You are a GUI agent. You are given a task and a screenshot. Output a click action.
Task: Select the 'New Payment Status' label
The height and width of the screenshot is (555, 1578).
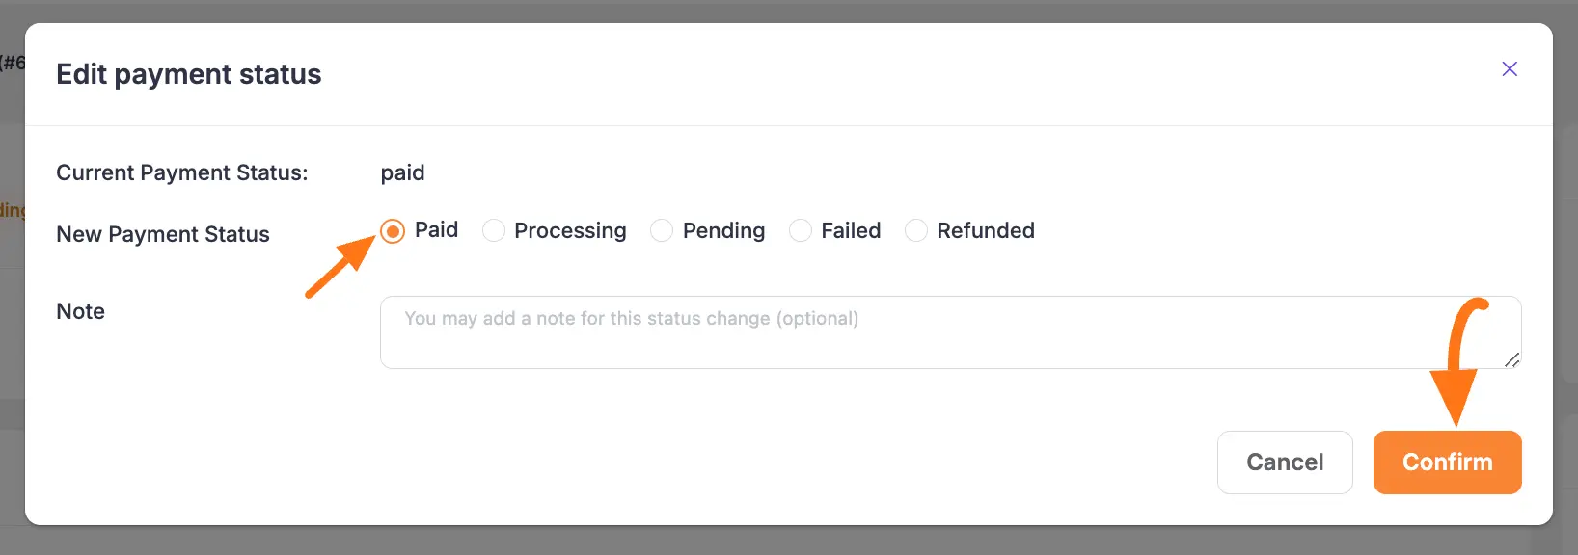pyautogui.click(x=162, y=234)
